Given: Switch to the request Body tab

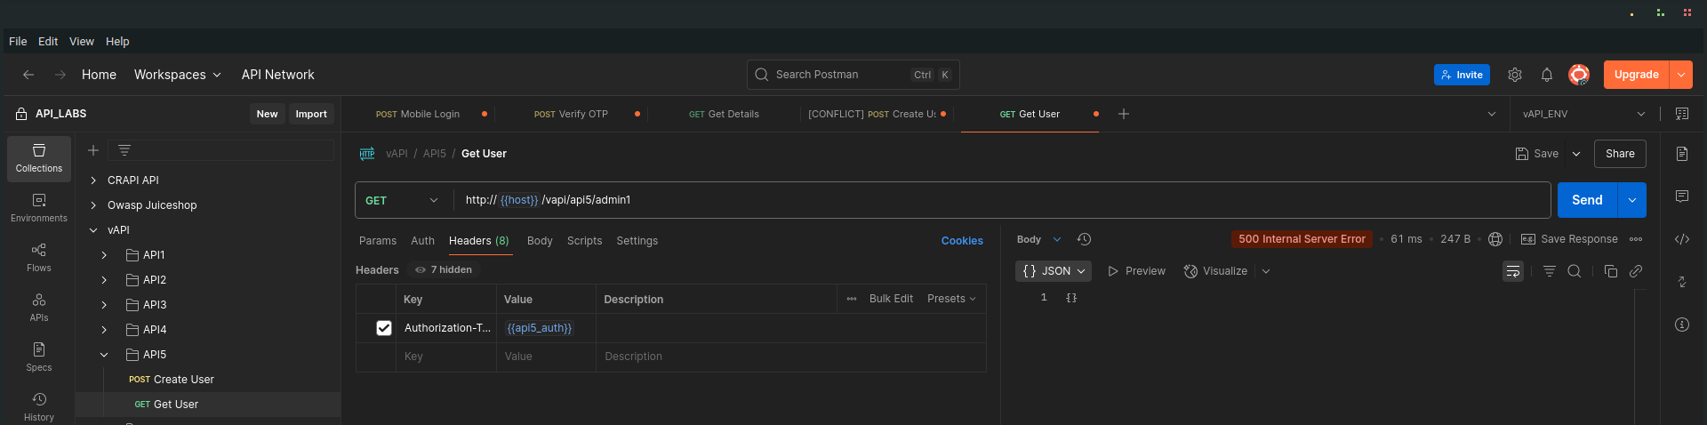Looking at the screenshot, I should click(x=540, y=241).
